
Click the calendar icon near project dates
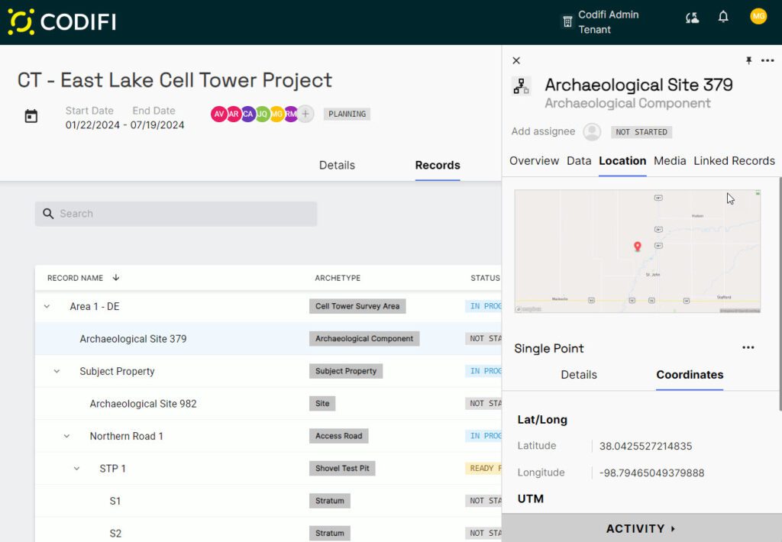31,115
